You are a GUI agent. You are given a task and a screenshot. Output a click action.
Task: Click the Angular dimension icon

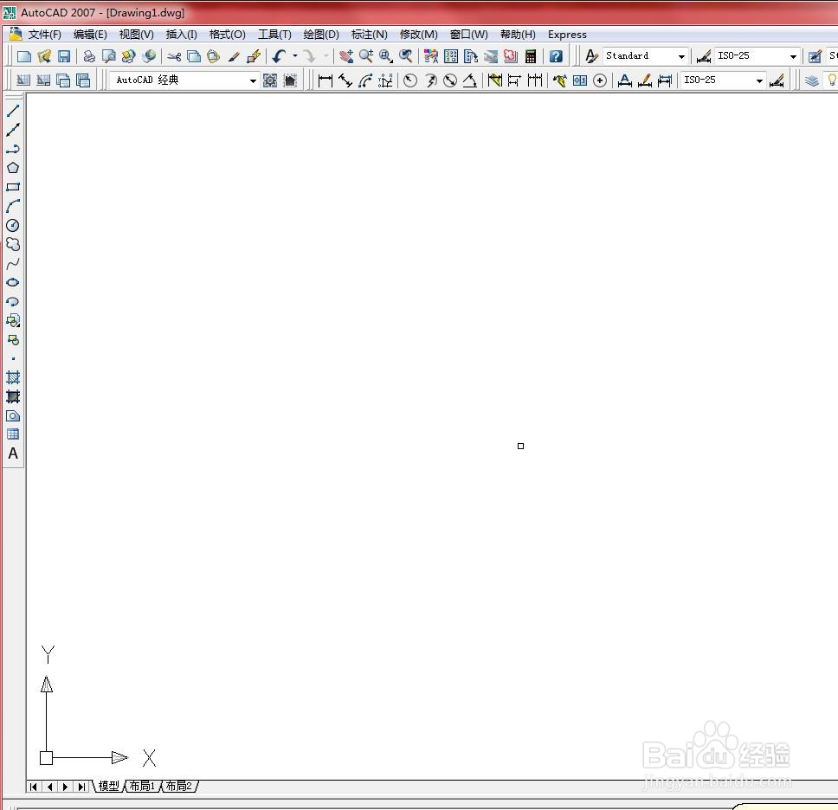tap(470, 80)
